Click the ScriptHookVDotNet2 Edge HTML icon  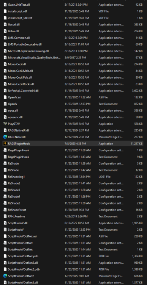coord(5,276)
